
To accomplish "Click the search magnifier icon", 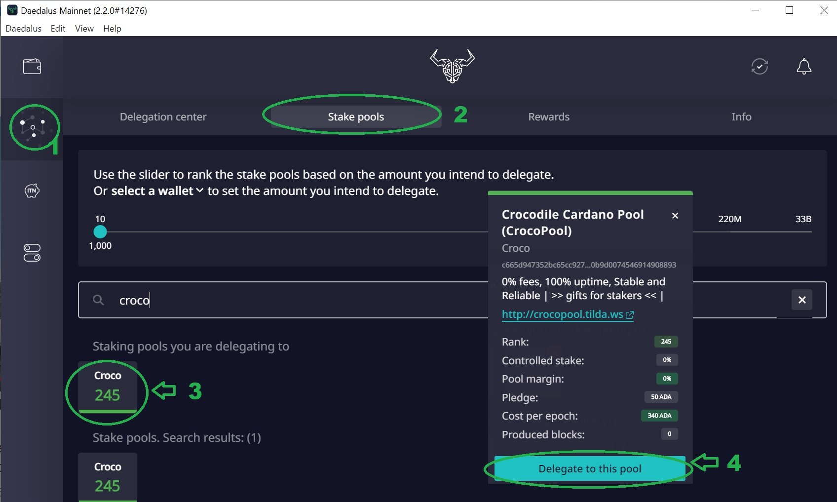I will tap(98, 300).
